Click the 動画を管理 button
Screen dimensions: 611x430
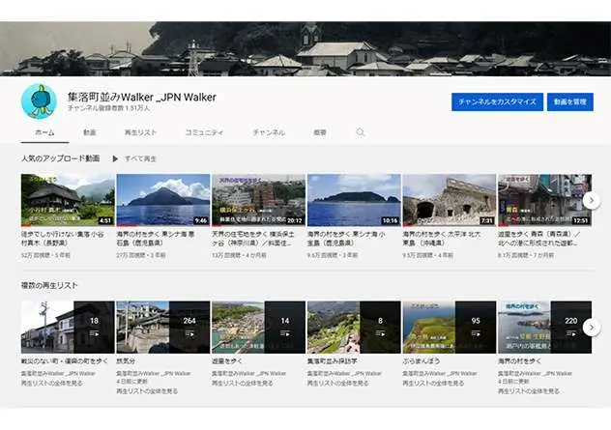569,101
